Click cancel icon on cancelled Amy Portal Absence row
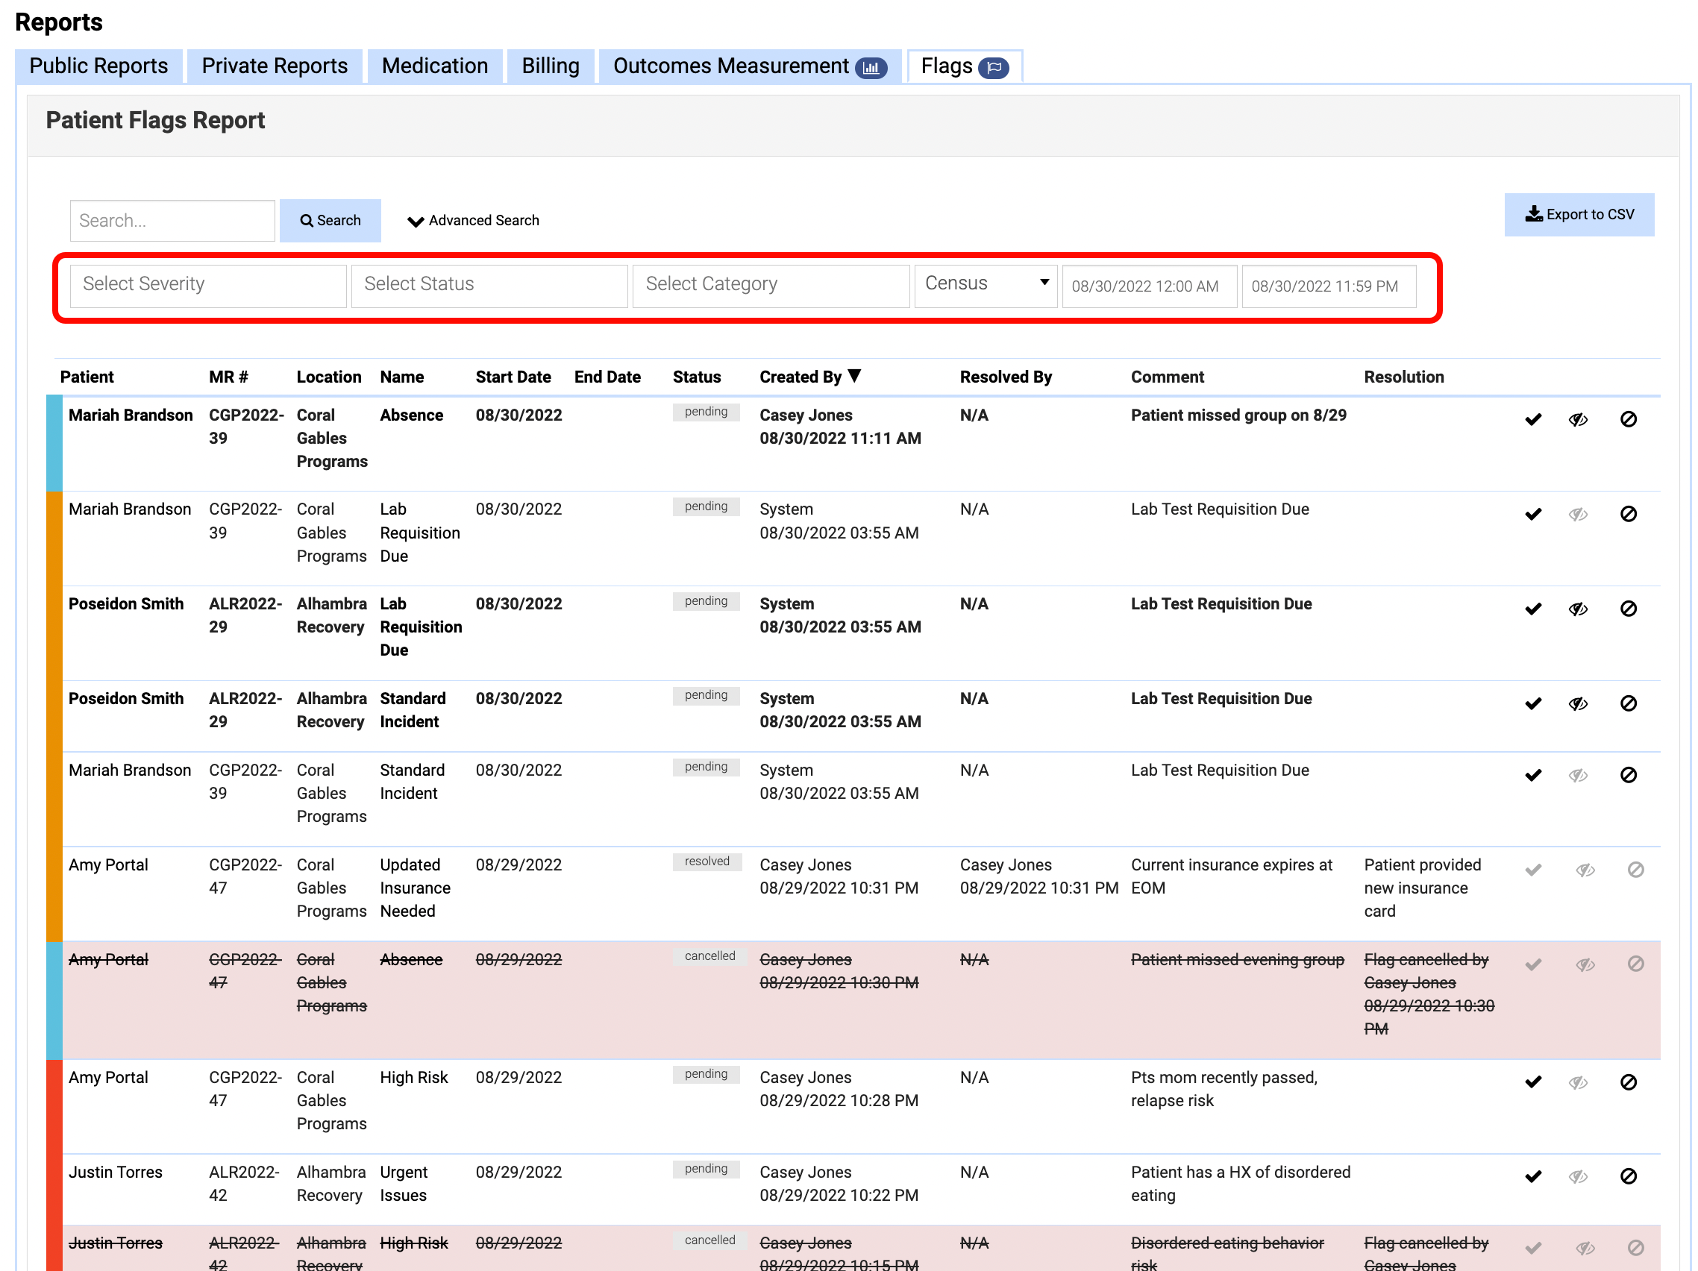Image resolution: width=1698 pixels, height=1271 pixels. point(1636,964)
